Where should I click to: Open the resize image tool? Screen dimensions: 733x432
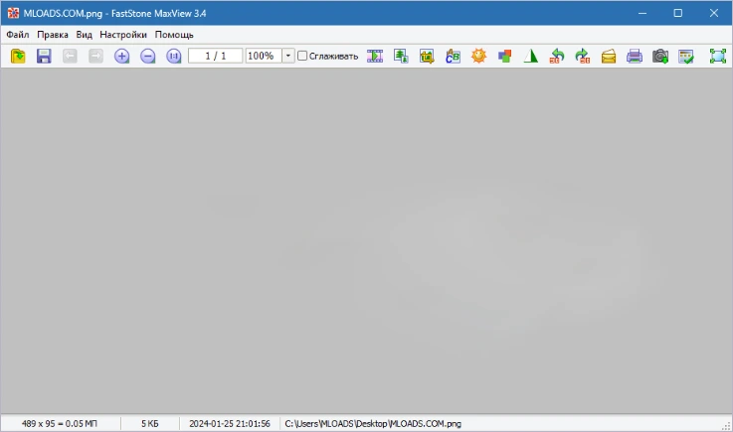[401, 57]
